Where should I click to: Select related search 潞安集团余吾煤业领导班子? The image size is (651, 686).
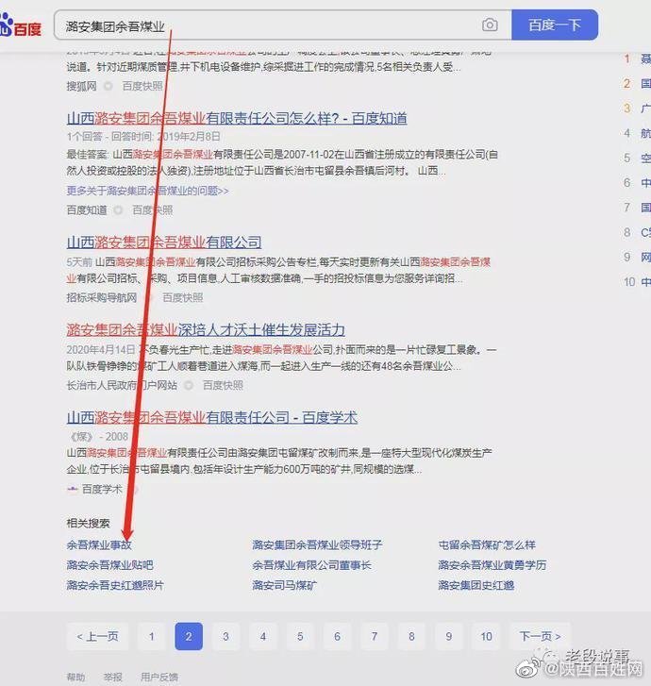tap(317, 545)
